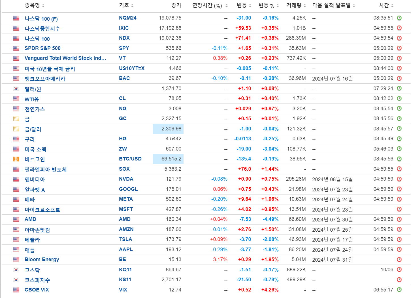Viewport: 411px width, 298px height.
Task: Click the Korean flag icon next to 코스피지수
Action: [16, 280]
